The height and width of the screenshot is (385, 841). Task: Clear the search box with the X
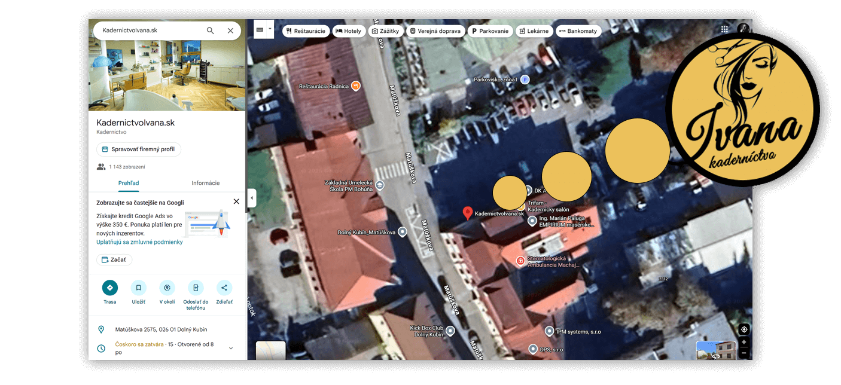[x=230, y=30]
